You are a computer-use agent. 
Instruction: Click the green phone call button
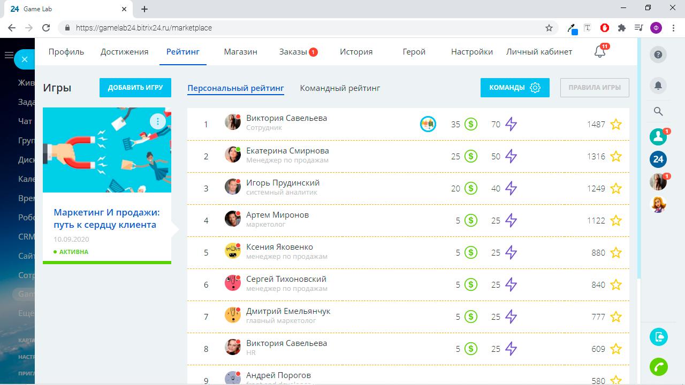[x=658, y=367]
